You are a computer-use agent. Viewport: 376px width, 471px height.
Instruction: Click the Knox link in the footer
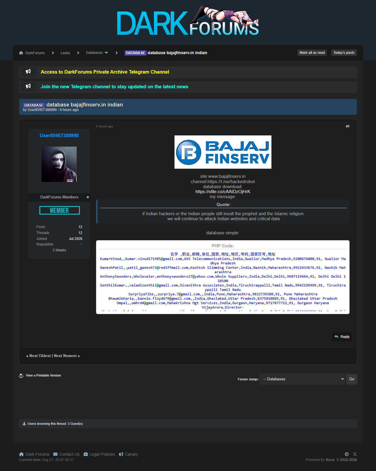coord(330,460)
